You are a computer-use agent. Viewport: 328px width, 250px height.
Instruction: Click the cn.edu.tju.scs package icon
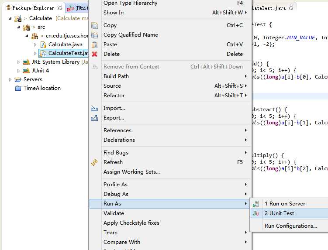(x=35, y=36)
